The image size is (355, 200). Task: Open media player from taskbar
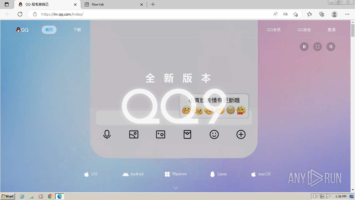tap(41, 196)
